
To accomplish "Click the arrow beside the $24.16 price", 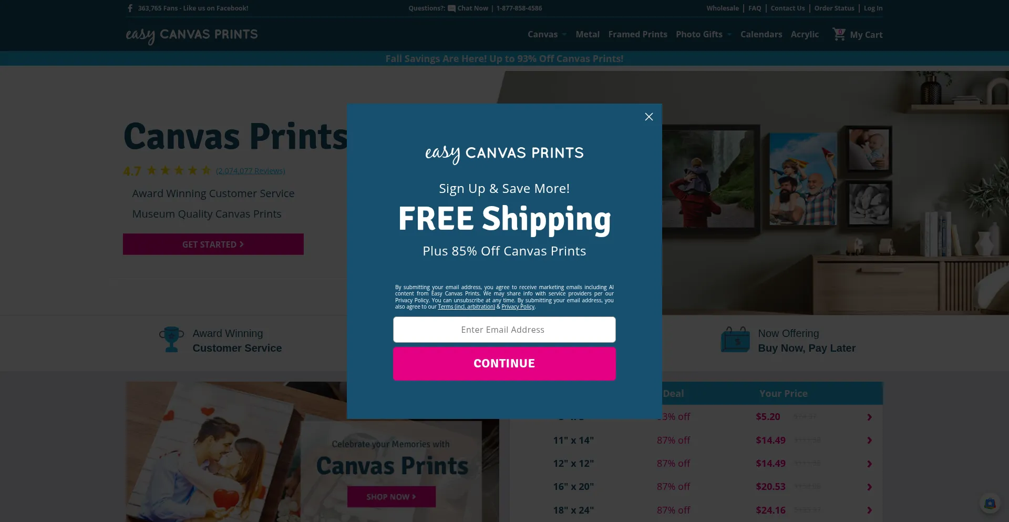I will pyautogui.click(x=869, y=510).
